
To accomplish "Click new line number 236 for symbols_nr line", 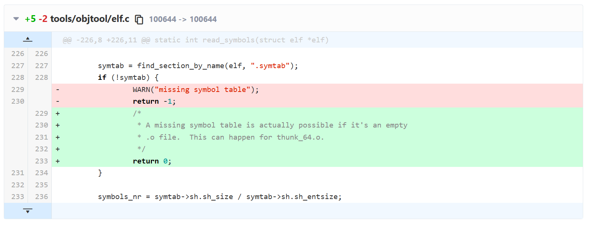I will coord(42,197).
